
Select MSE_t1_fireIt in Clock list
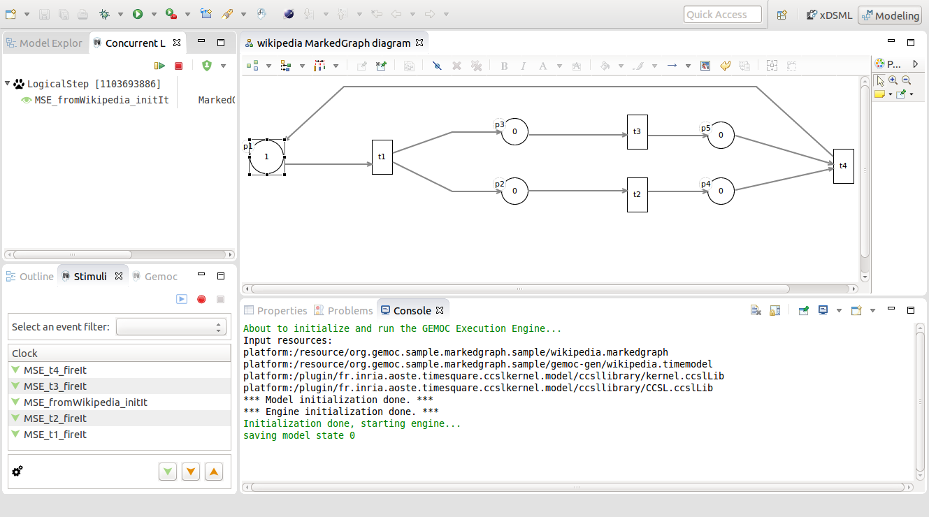pos(120,435)
